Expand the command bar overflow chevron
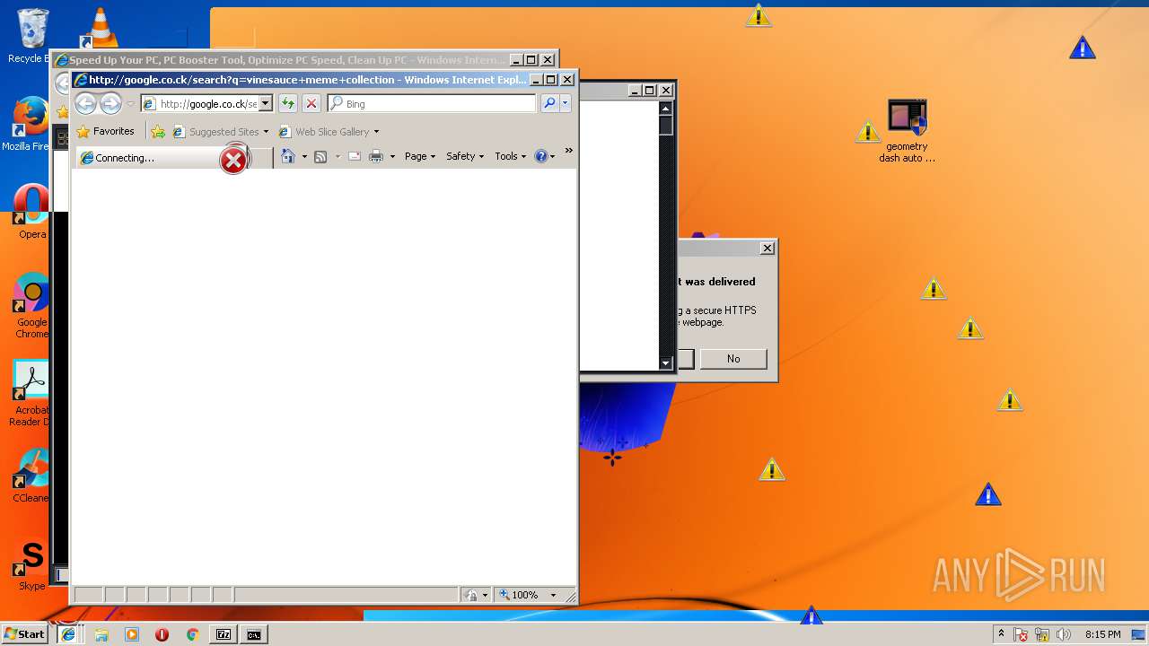This screenshot has height=646, width=1149. tap(568, 151)
